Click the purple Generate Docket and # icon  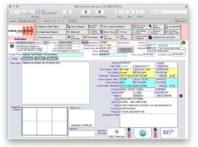[x=150, y=38]
